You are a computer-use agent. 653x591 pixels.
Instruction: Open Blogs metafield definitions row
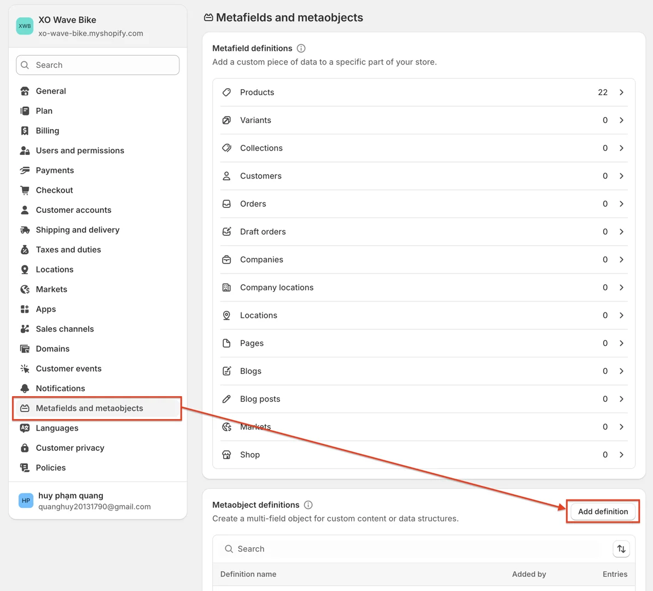[x=423, y=372]
